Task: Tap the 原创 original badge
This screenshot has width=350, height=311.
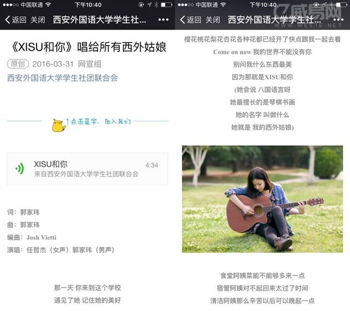Action: 18,64
